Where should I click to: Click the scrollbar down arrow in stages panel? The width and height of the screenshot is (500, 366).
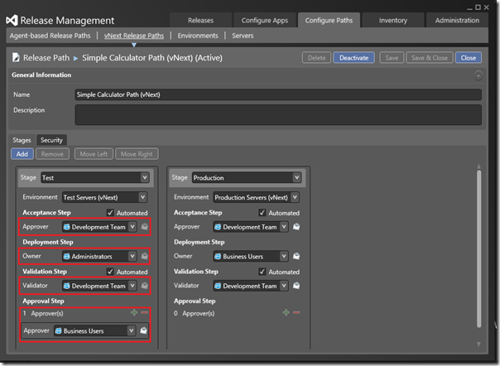click(478, 344)
